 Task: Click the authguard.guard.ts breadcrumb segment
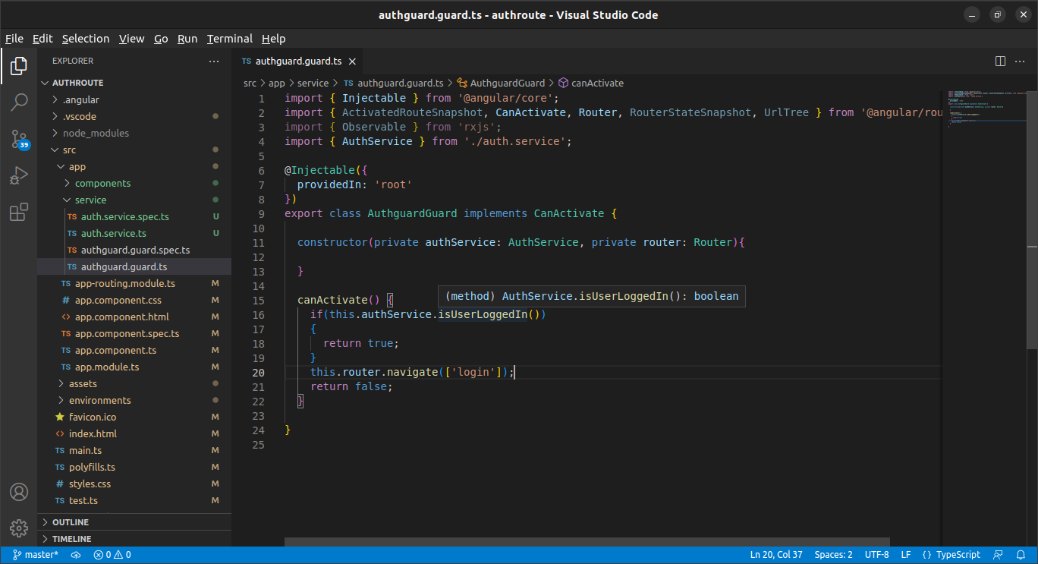tap(394, 83)
